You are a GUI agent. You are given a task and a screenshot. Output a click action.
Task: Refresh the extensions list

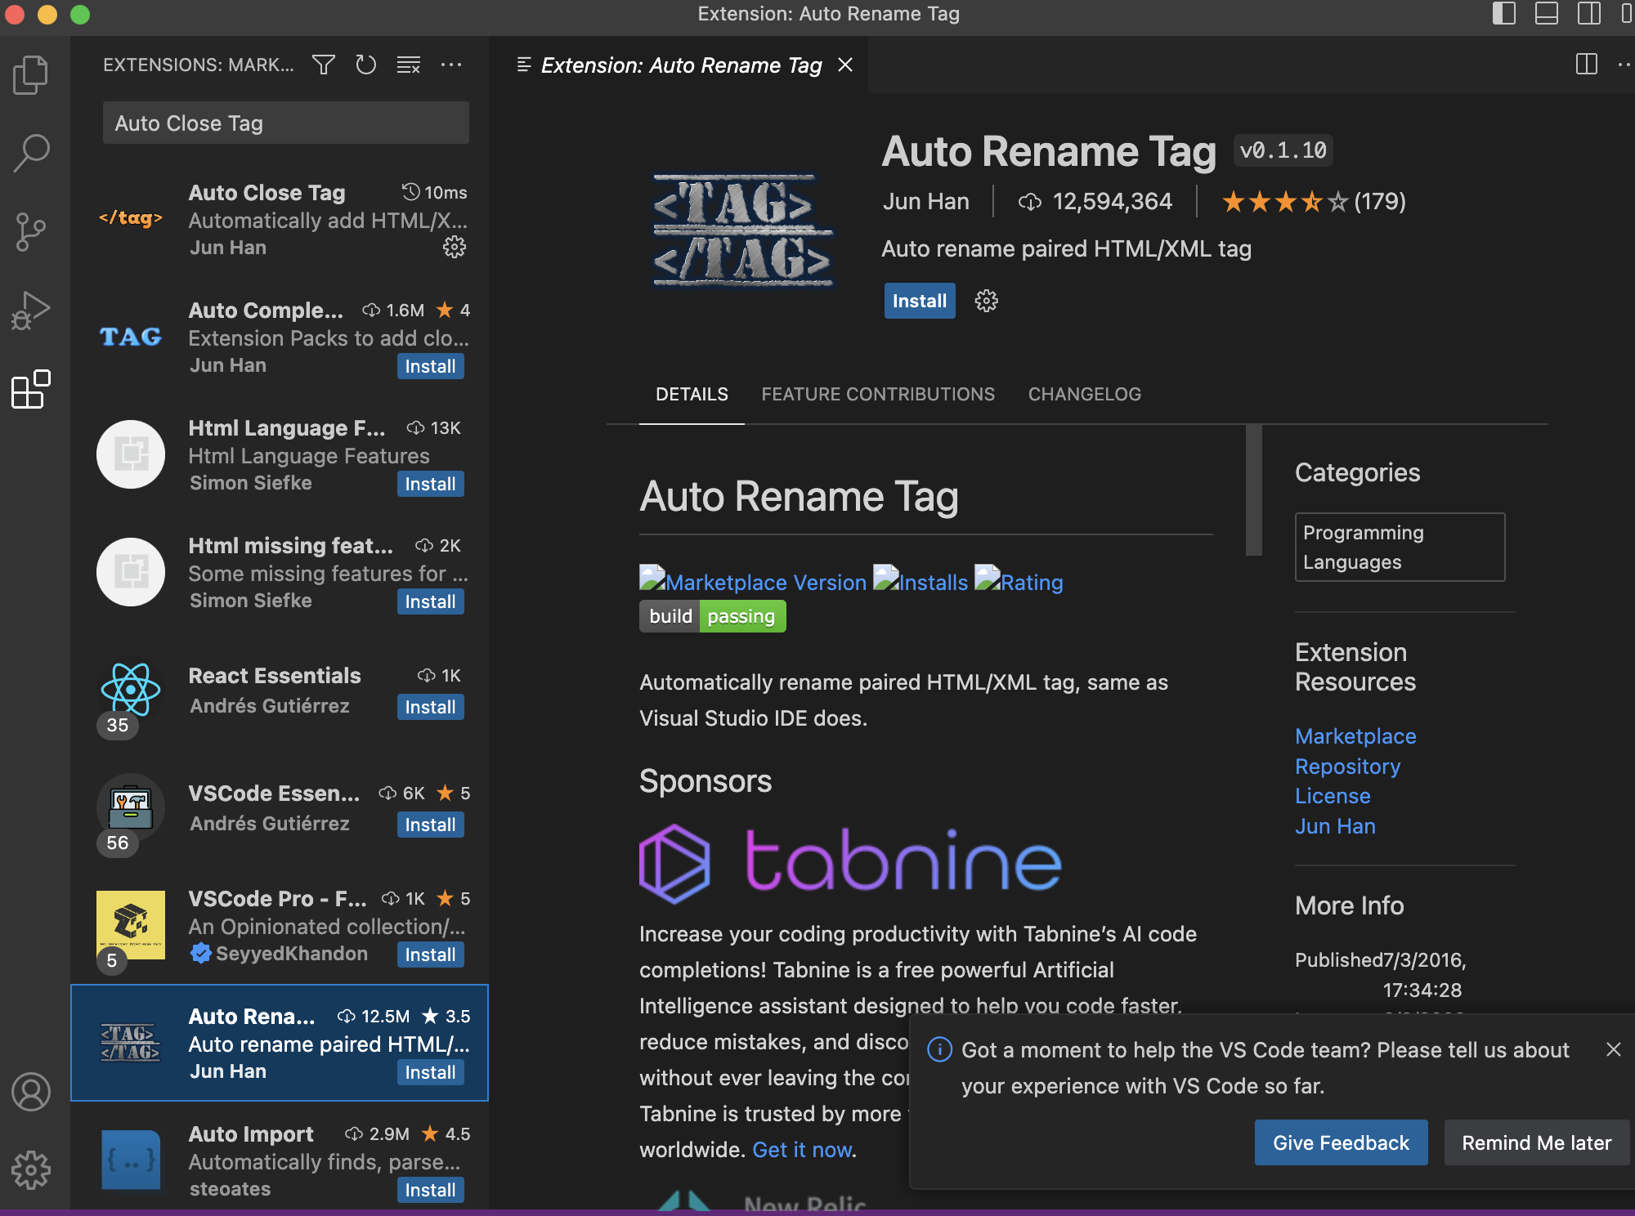(365, 65)
